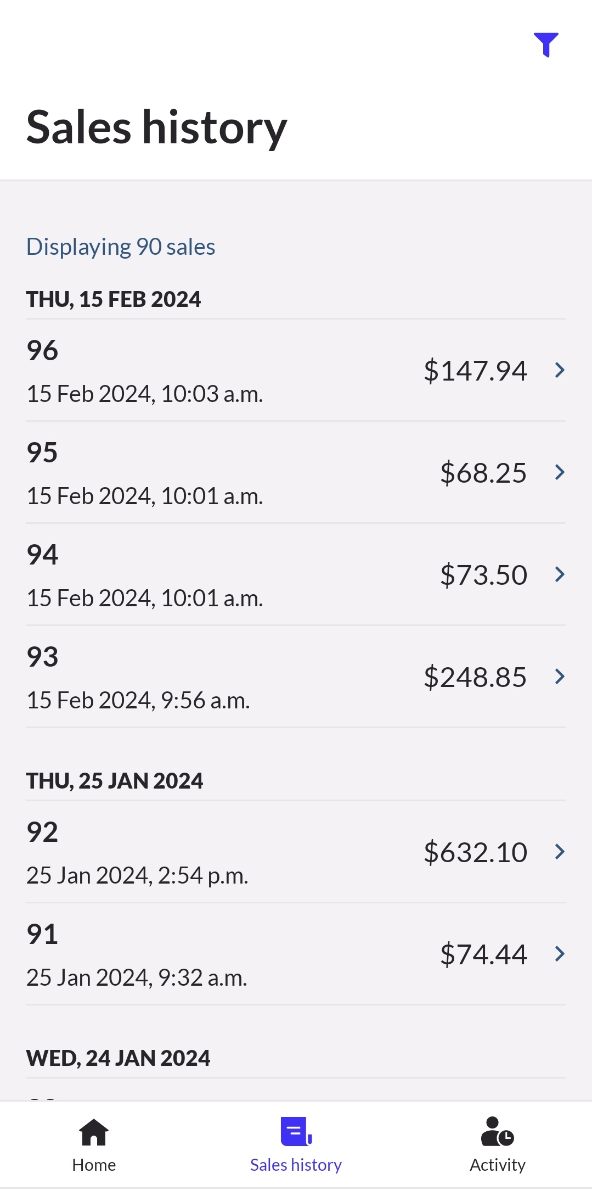Click the $147.94 sale amount
The height and width of the screenshot is (1190, 592).
pos(475,371)
